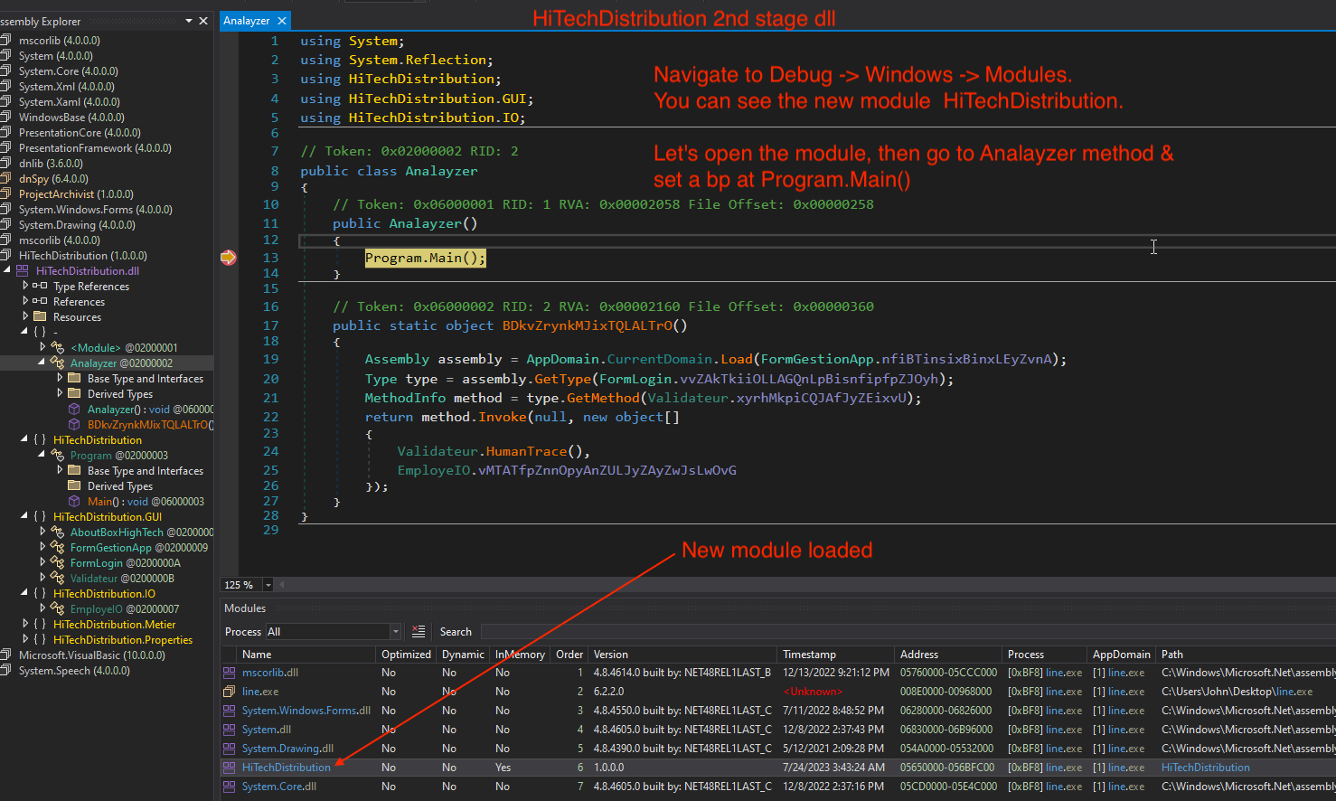1336x801 pixels.
Task: Click the AboutBoxHighTech class icon
Action: coord(58,532)
